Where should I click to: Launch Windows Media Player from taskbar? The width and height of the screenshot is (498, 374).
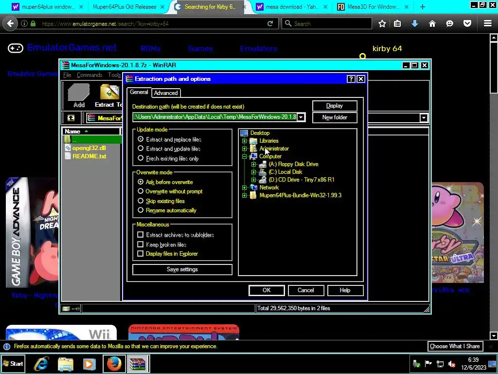click(89, 364)
